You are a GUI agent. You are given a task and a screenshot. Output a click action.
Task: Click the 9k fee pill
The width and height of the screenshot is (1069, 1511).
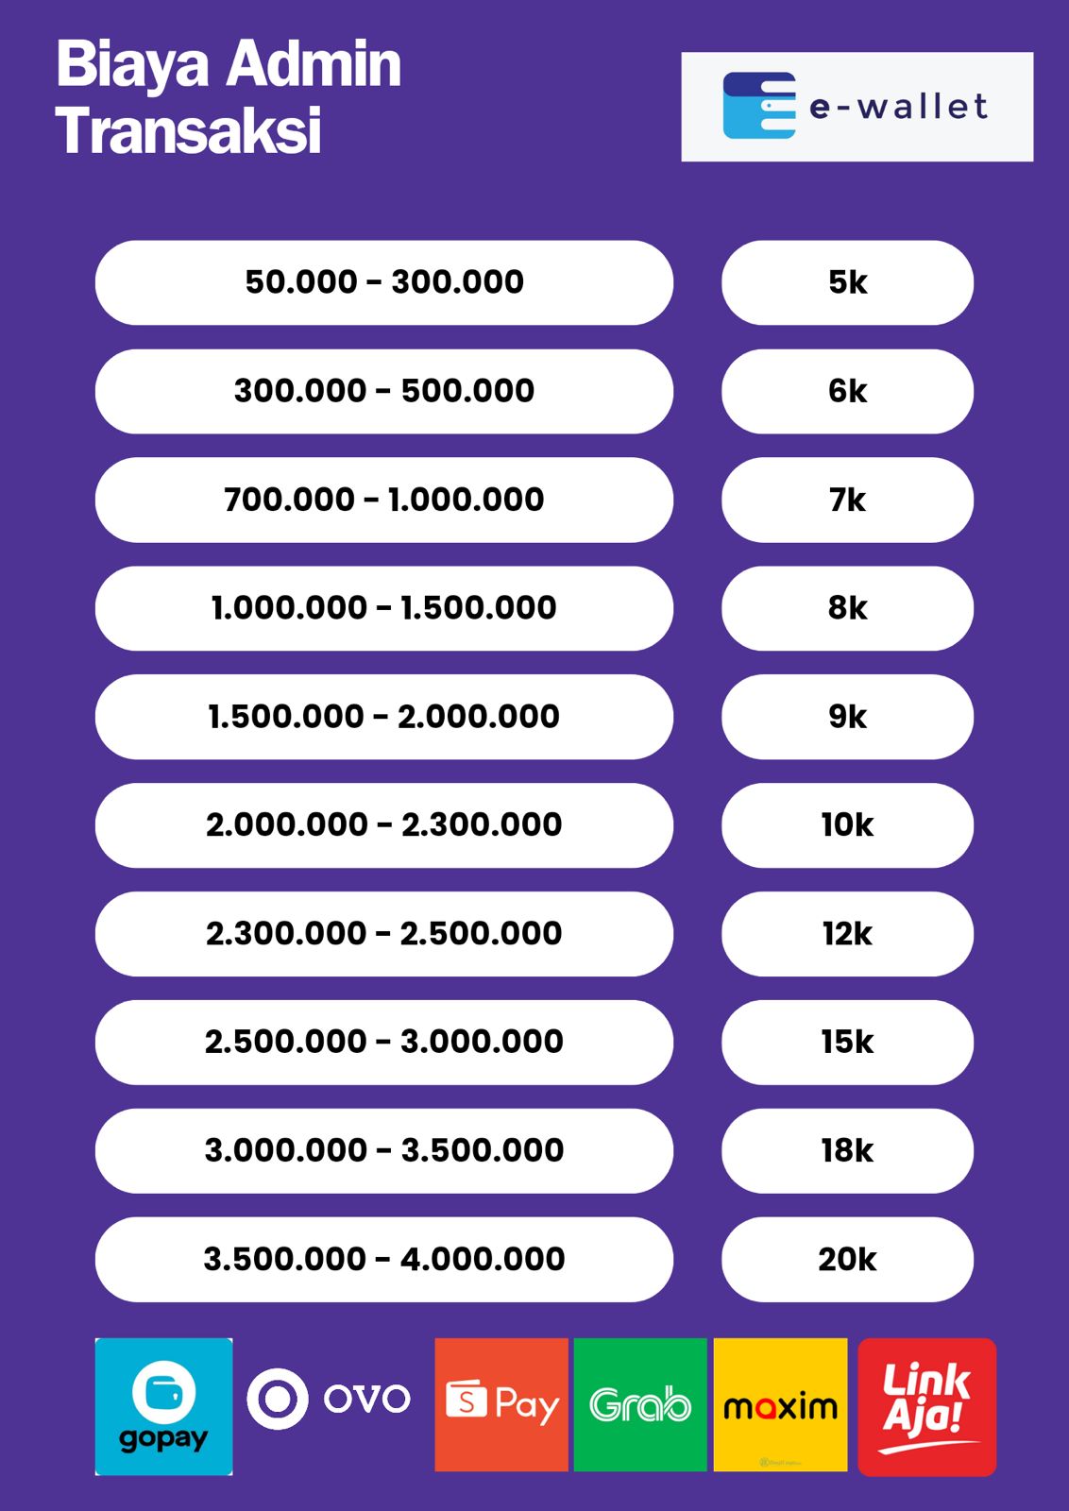(x=847, y=717)
